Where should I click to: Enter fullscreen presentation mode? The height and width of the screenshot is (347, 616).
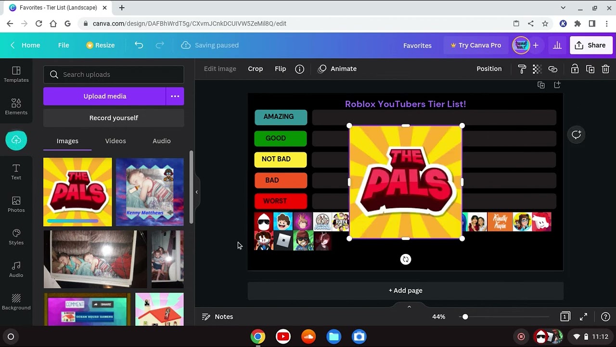coord(583,317)
